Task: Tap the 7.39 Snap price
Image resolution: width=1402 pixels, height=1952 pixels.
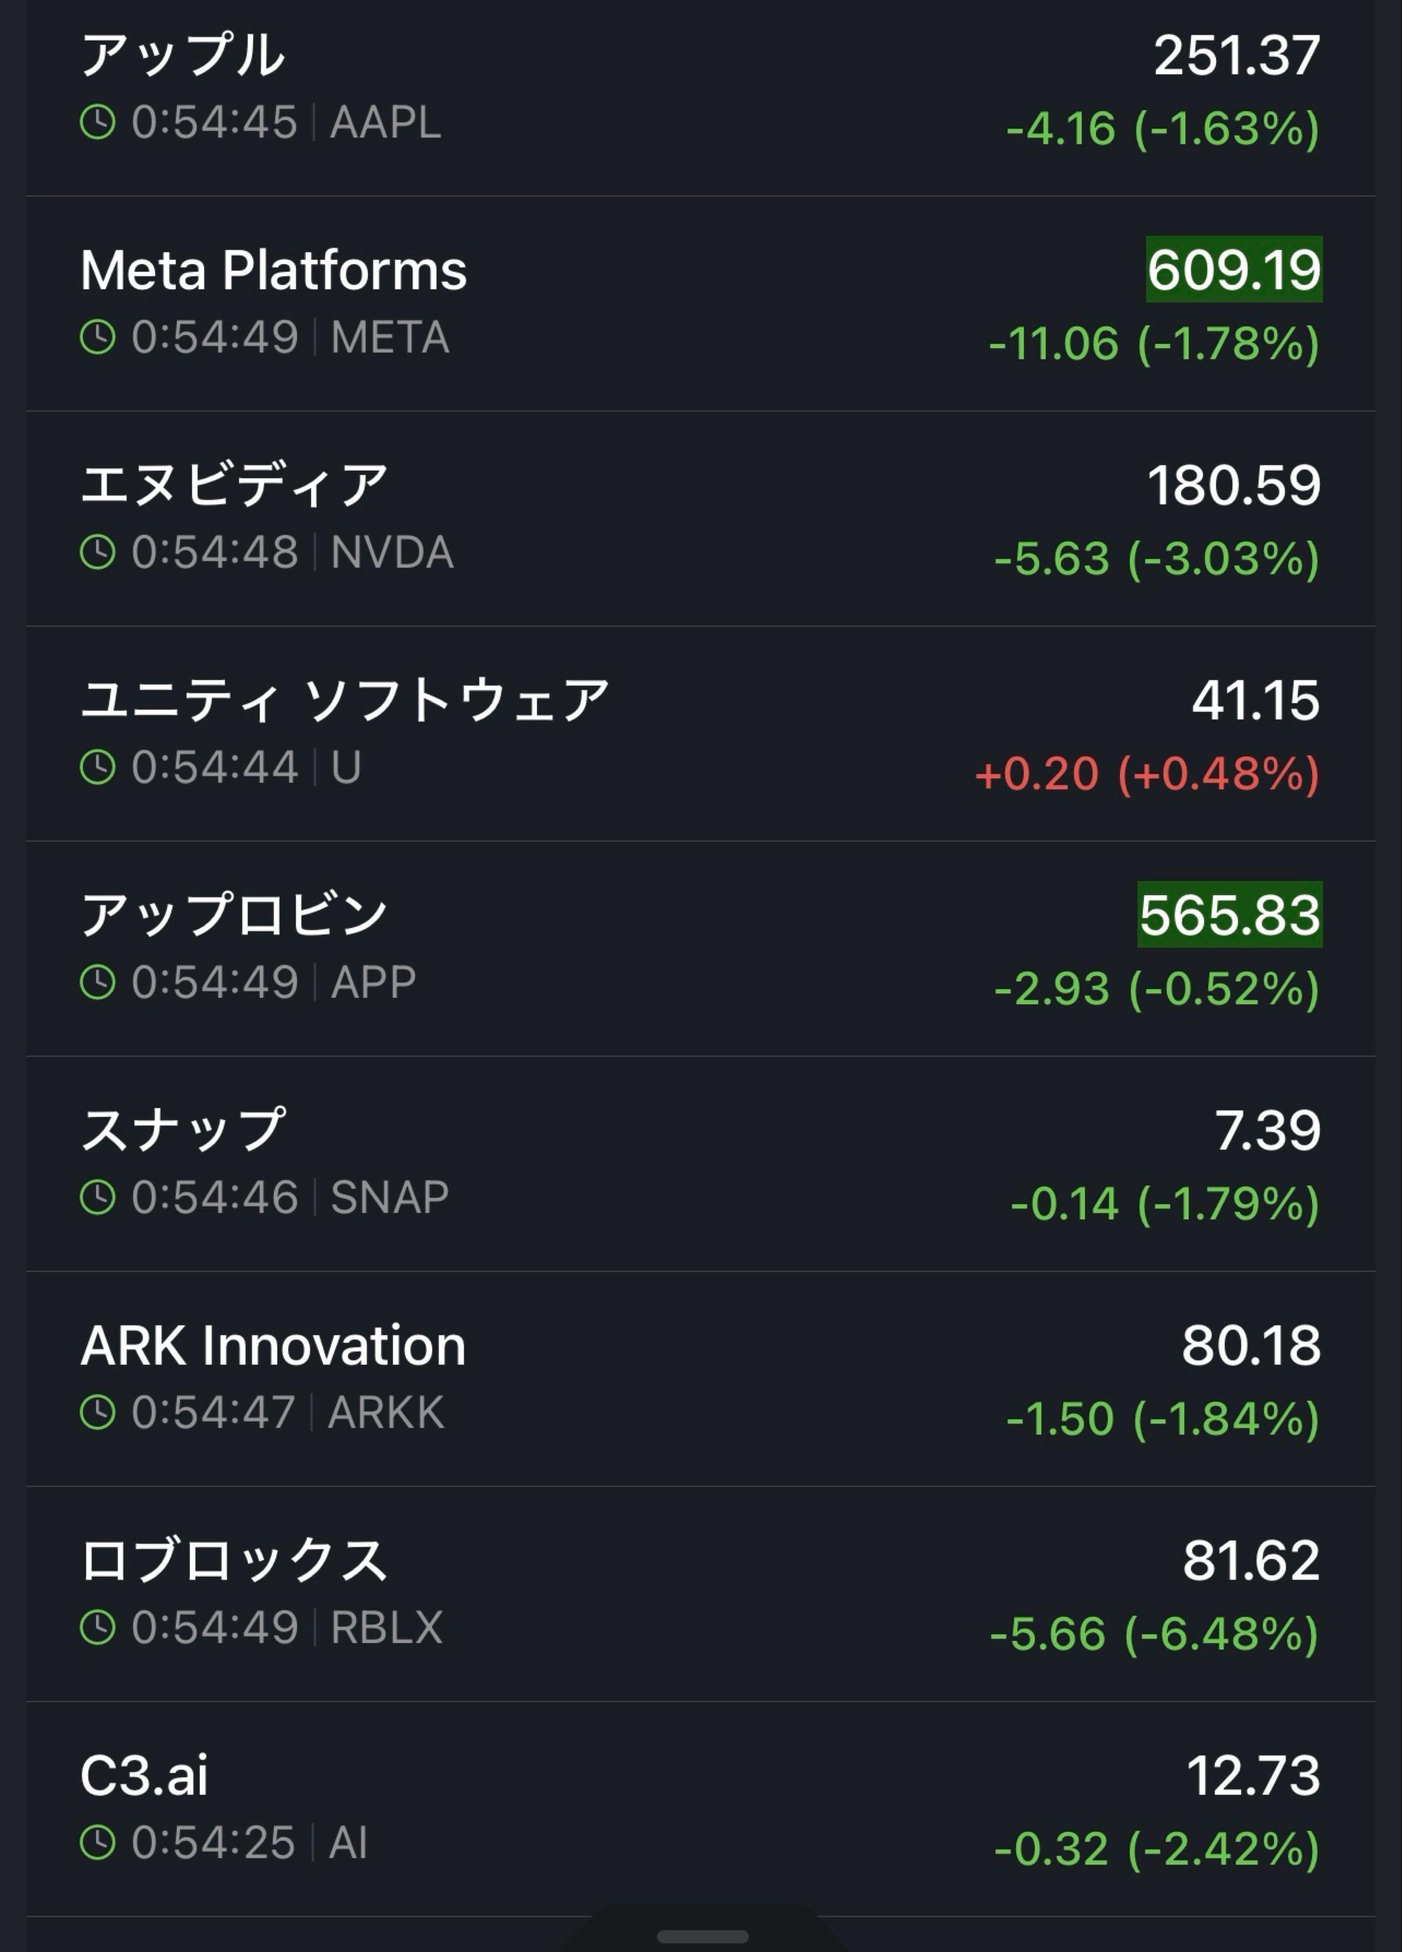Action: click(1267, 1130)
